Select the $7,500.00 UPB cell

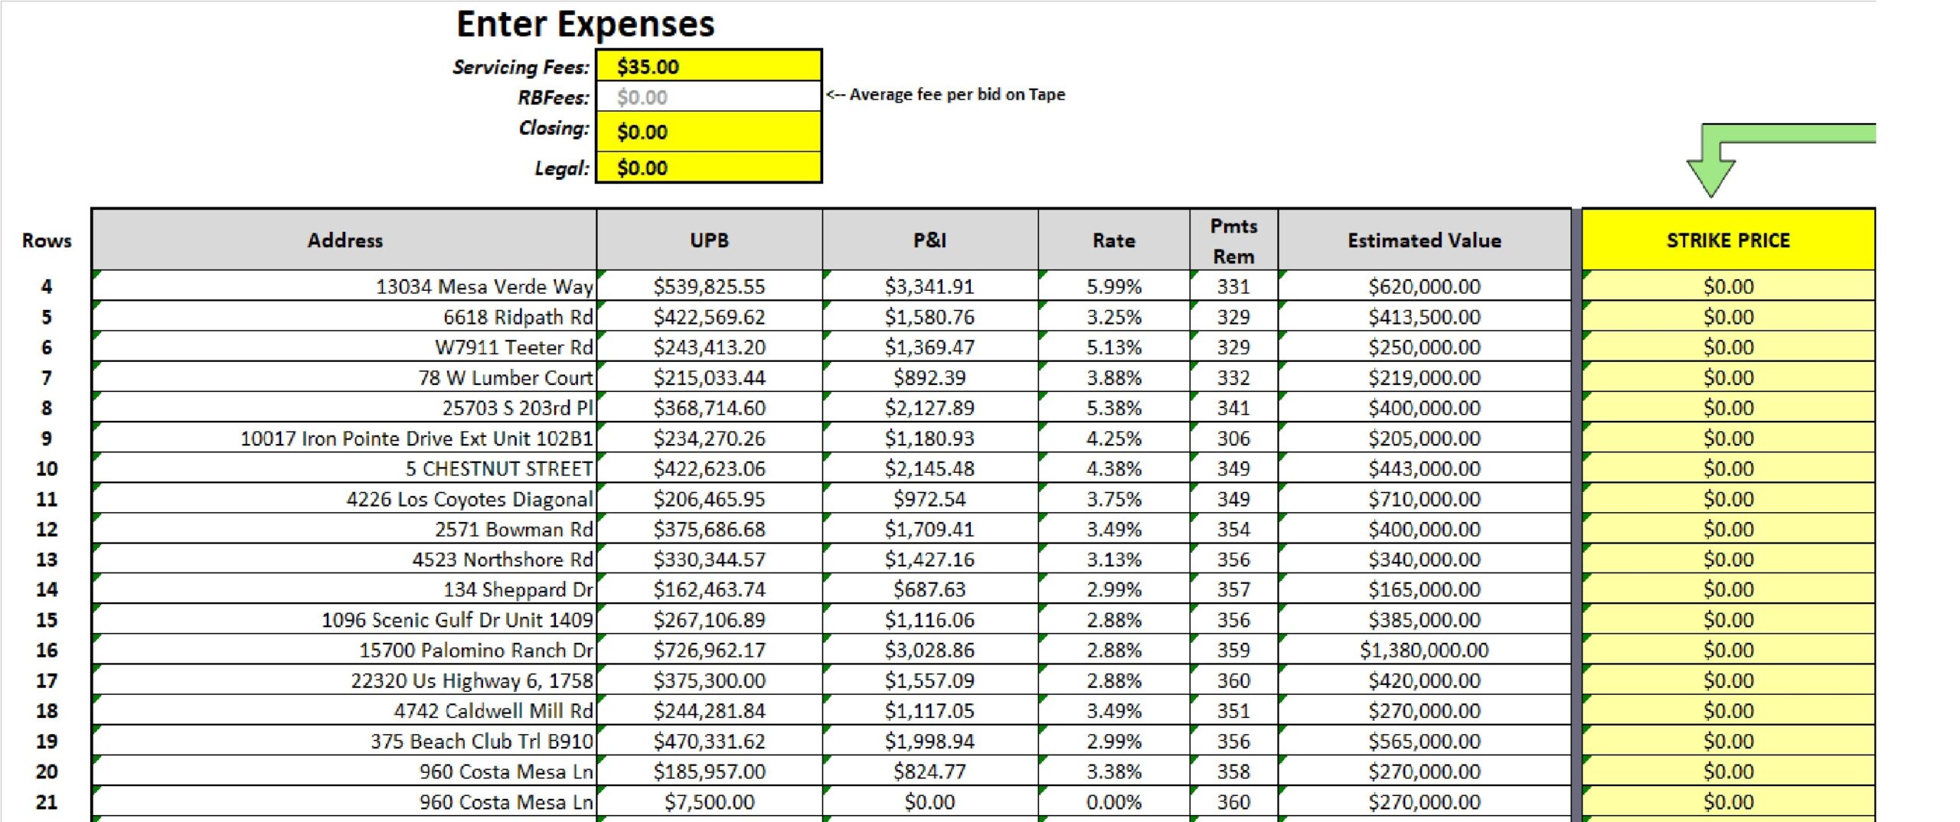point(709,801)
